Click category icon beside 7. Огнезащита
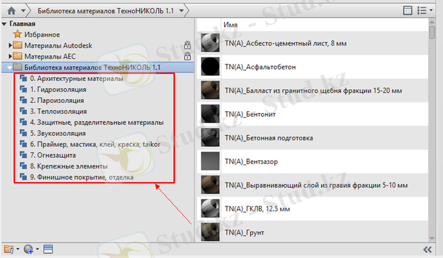 click(23, 155)
